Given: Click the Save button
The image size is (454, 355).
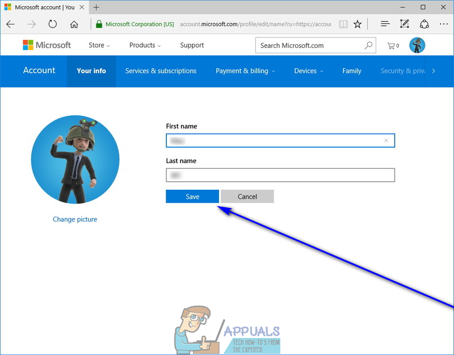Looking at the screenshot, I should point(192,197).
